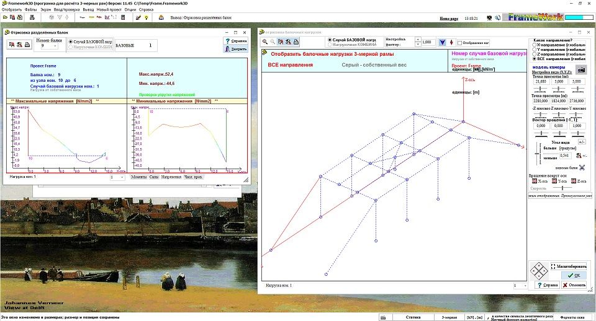Screen dimensions: 596x321
Task: Click the pencil edit icon in main toolbar
Action: point(138,17)
